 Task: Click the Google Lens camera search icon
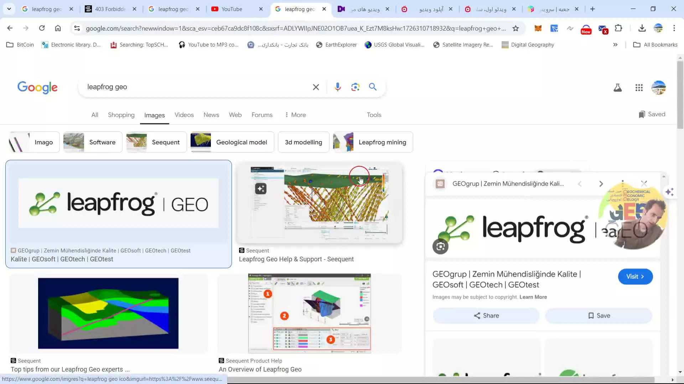(355, 87)
